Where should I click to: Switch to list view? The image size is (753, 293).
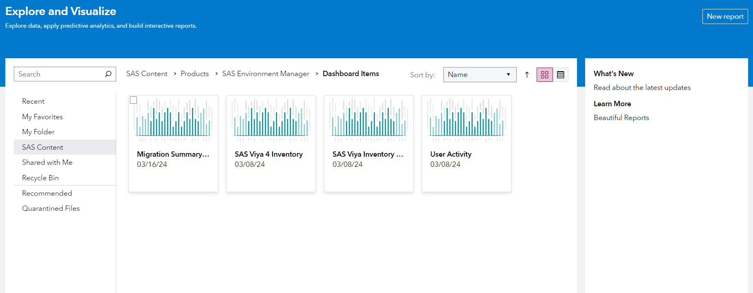click(x=560, y=75)
